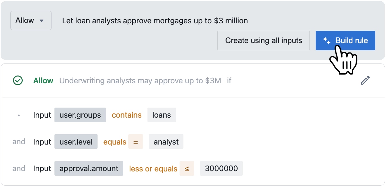This screenshot has height=187, width=386.
Task: Click Create using all inputs button
Action: pos(263,41)
